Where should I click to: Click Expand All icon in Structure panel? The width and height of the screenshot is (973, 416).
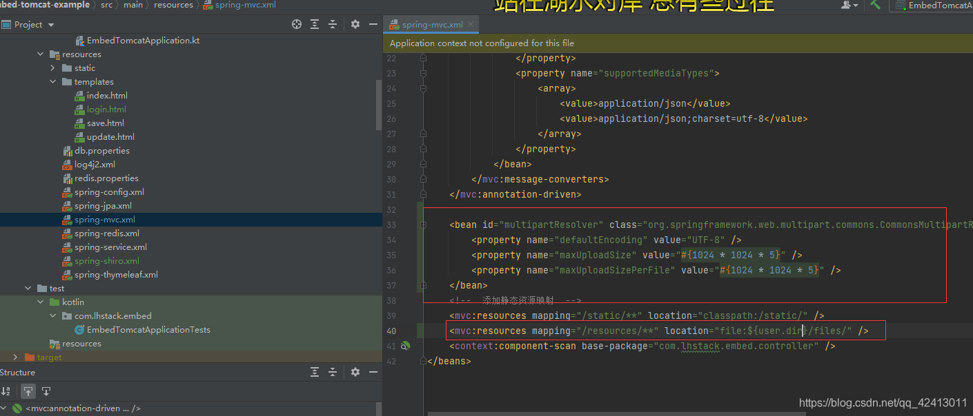[x=315, y=372]
